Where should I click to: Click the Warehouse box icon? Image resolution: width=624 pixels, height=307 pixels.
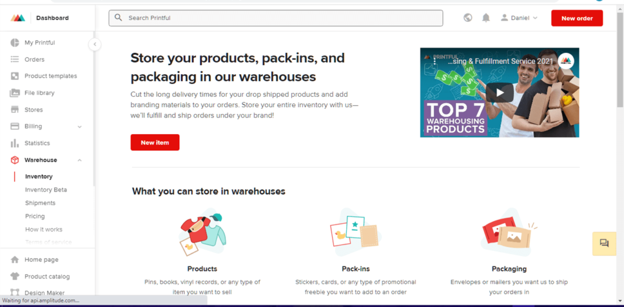pos(15,160)
